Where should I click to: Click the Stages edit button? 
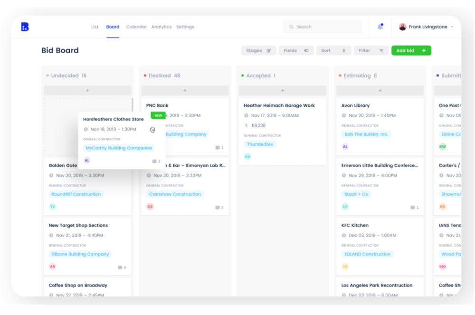(259, 51)
